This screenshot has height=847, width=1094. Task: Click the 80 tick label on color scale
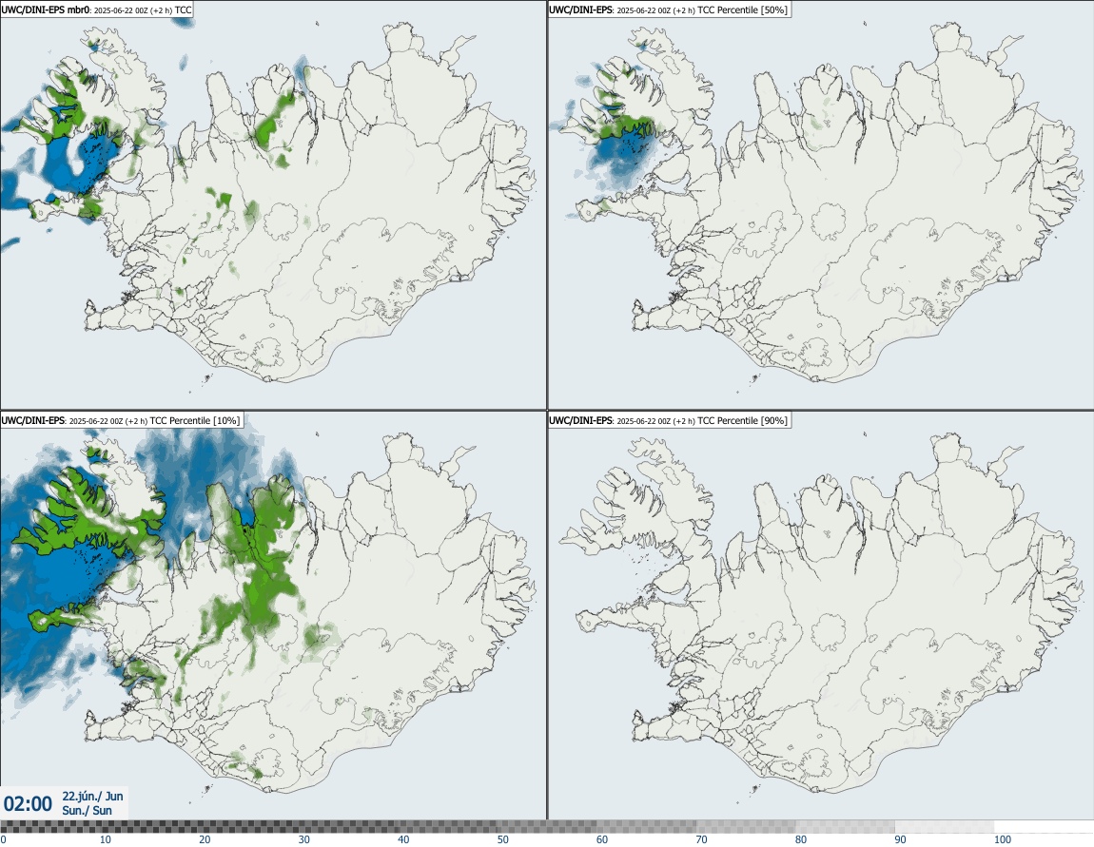(x=801, y=840)
